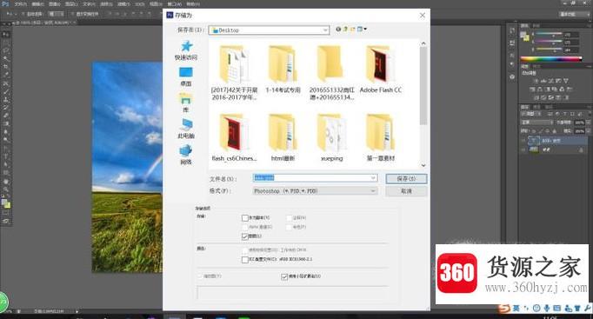Open the 图层 (Layer) menu
Screen dimensions: 593x319
[71, 4]
